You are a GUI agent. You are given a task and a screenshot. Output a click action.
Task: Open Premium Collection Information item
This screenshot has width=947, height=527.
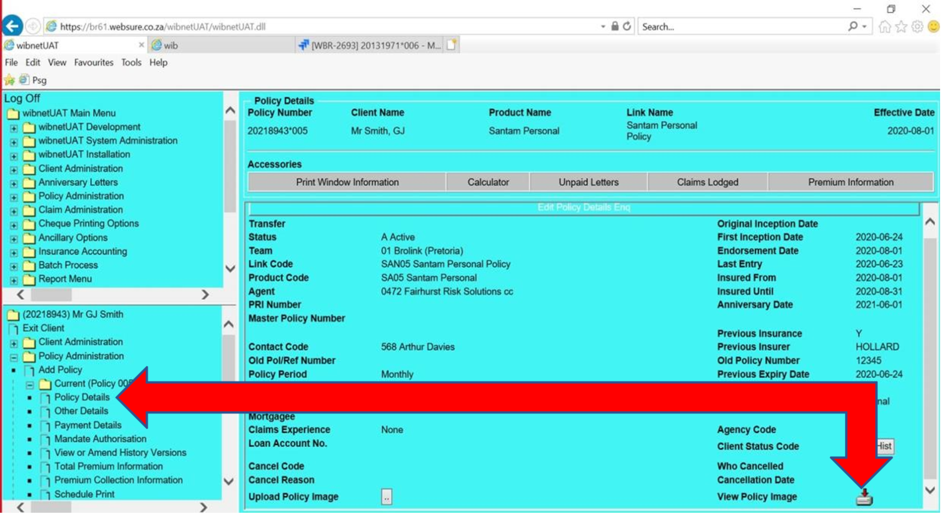(118, 480)
